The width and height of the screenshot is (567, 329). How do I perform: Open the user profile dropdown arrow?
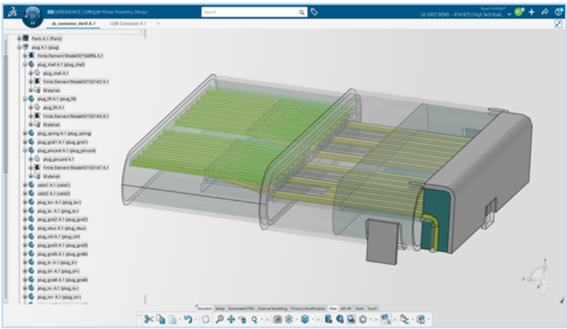click(510, 14)
